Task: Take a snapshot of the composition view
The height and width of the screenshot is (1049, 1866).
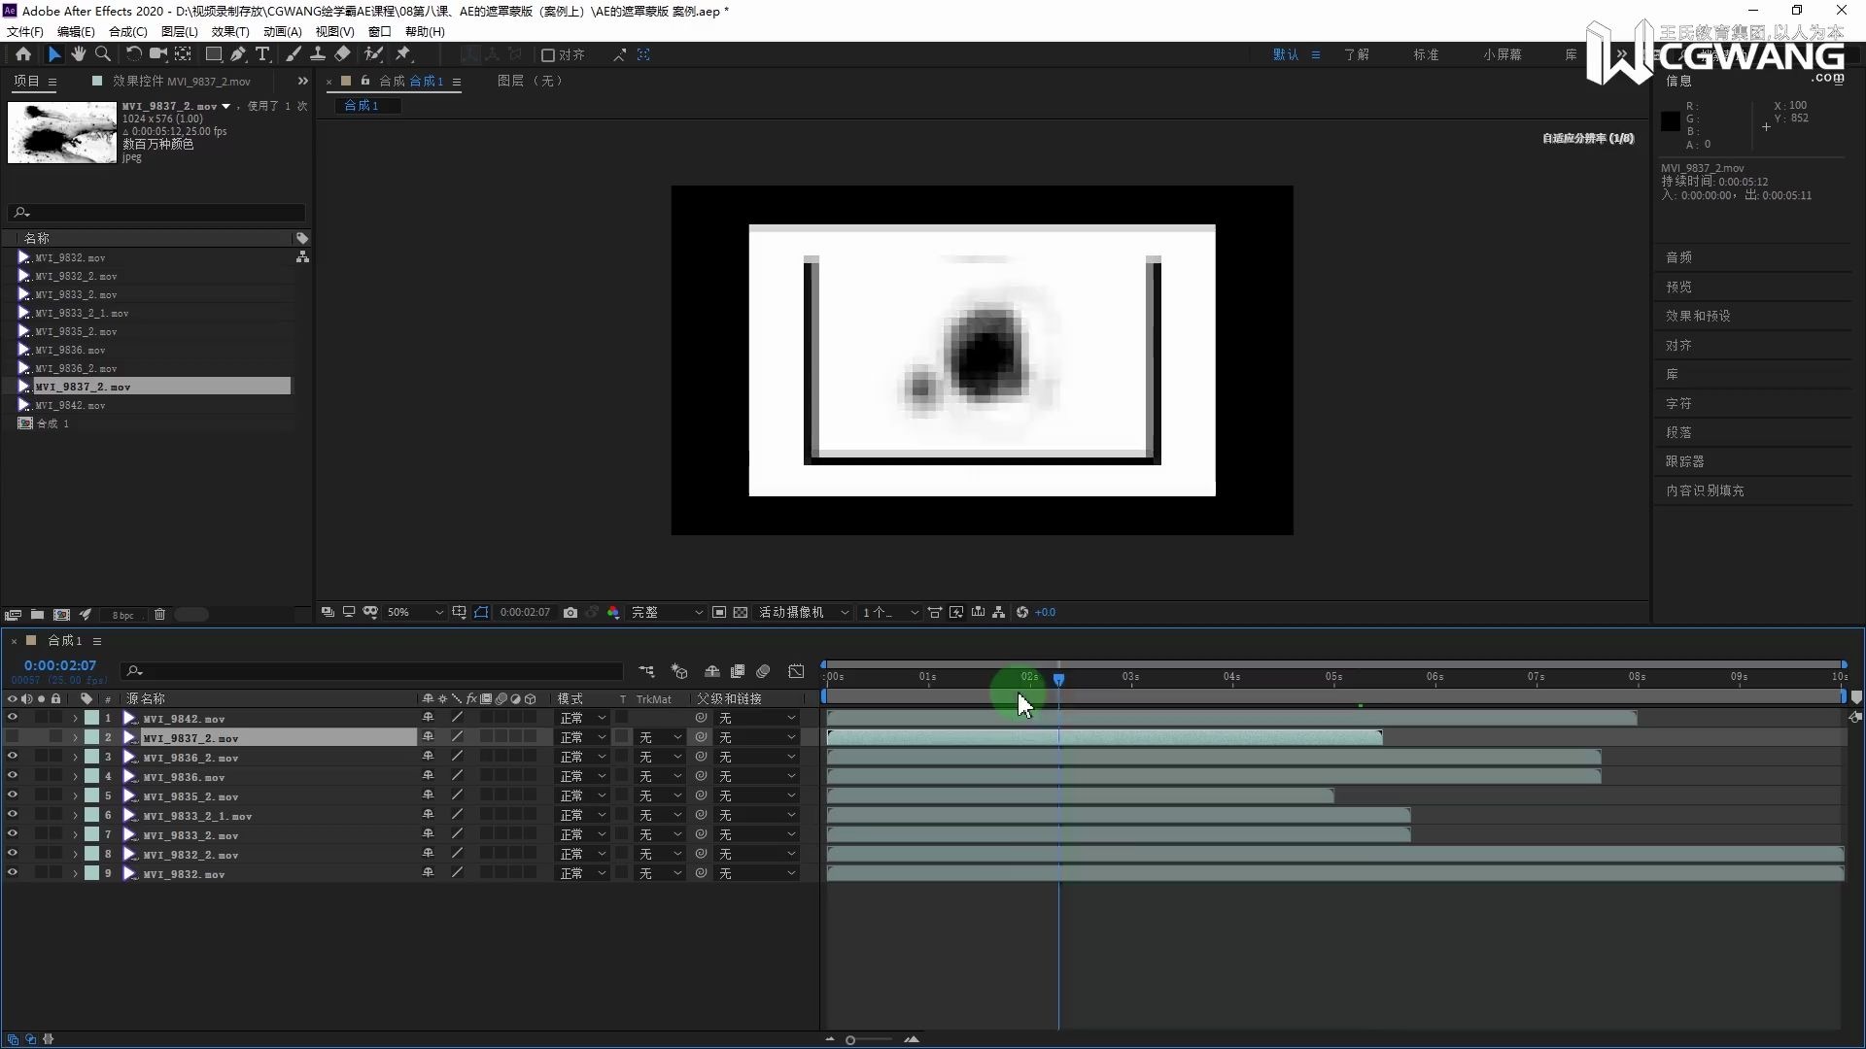Action: click(x=570, y=613)
